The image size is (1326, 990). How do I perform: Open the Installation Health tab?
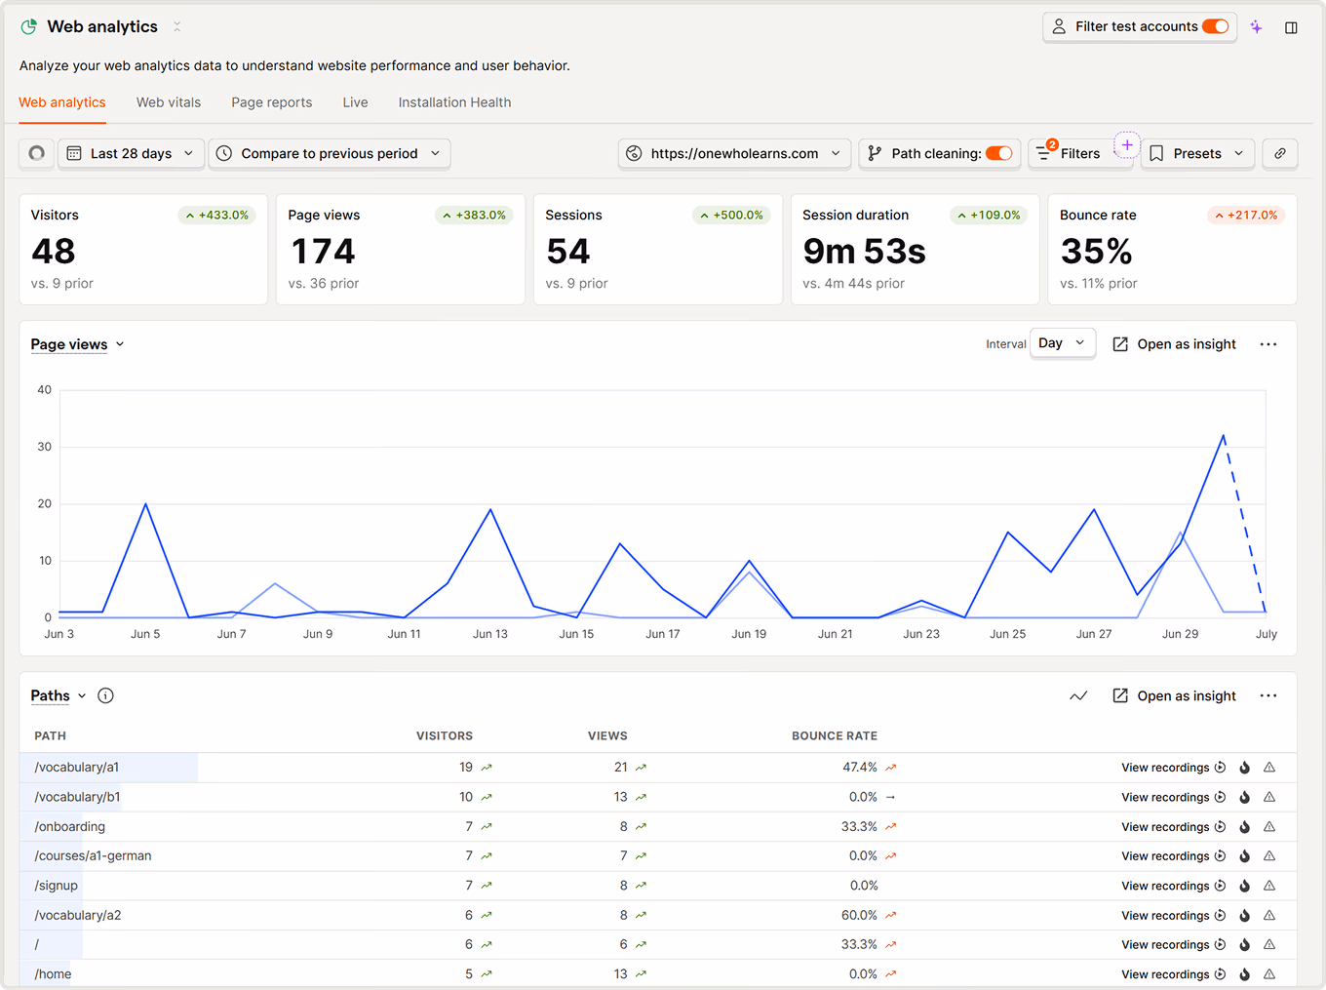(x=454, y=102)
